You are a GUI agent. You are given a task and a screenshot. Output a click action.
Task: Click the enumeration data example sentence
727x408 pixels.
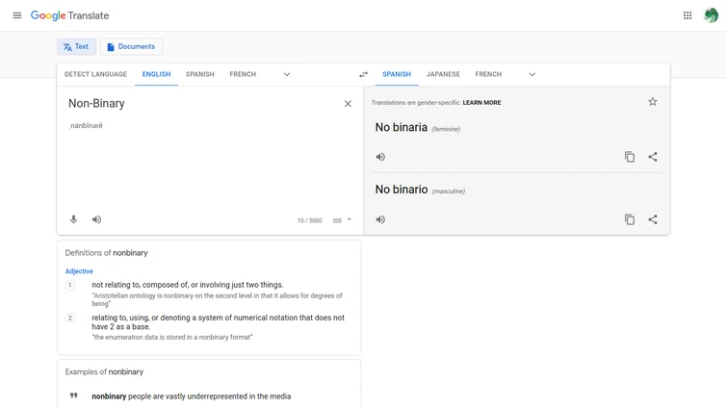pos(172,337)
